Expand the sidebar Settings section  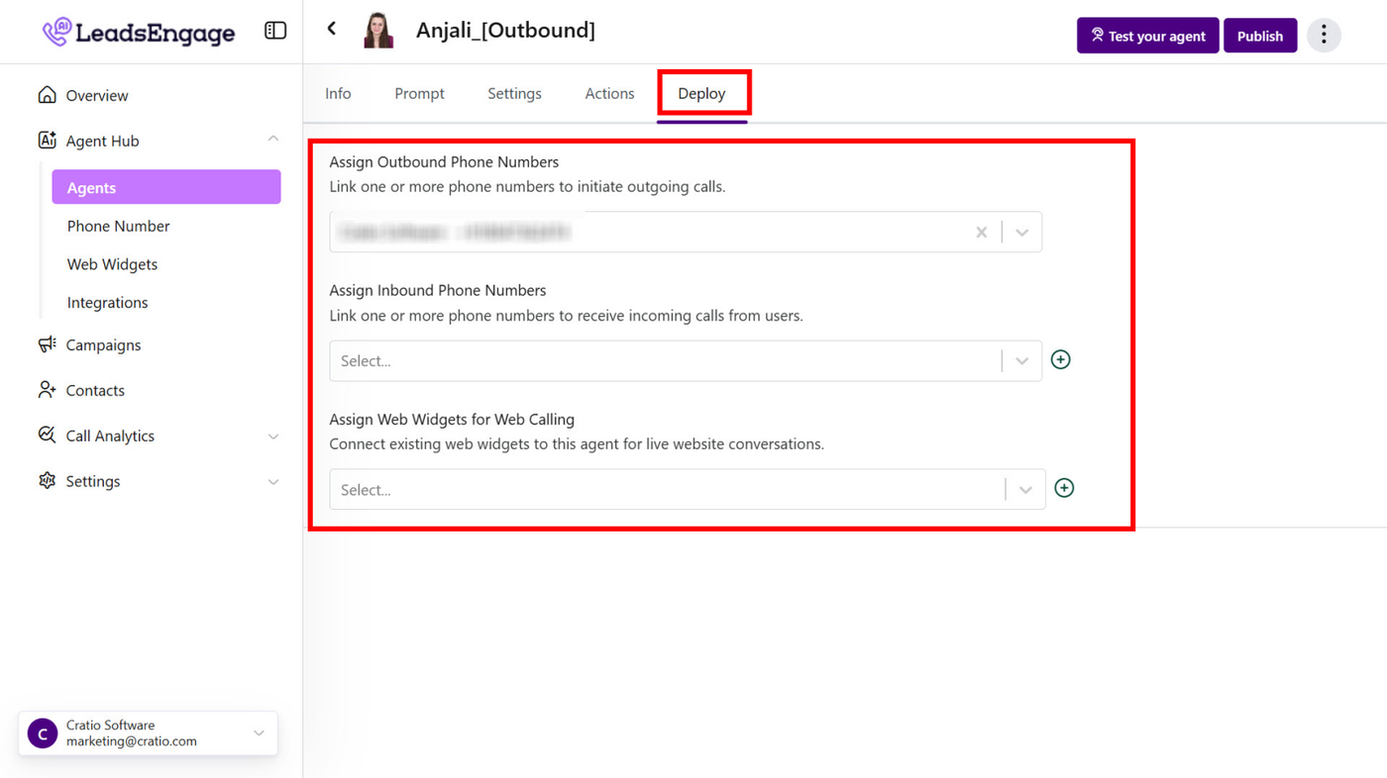coord(273,482)
